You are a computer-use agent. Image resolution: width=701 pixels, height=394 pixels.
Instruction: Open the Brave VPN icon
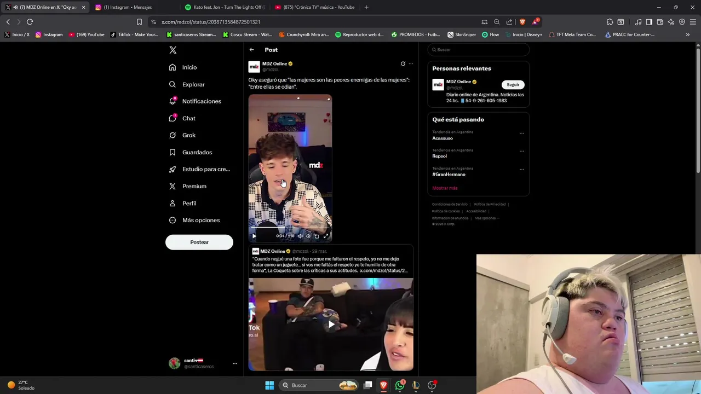click(x=682, y=22)
